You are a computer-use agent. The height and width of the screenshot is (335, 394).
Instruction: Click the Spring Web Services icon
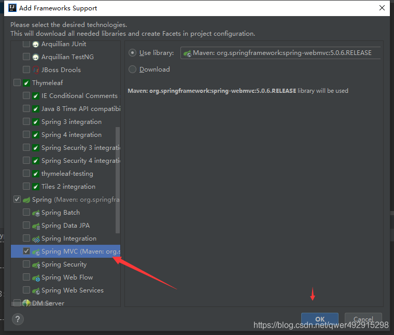(x=36, y=291)
